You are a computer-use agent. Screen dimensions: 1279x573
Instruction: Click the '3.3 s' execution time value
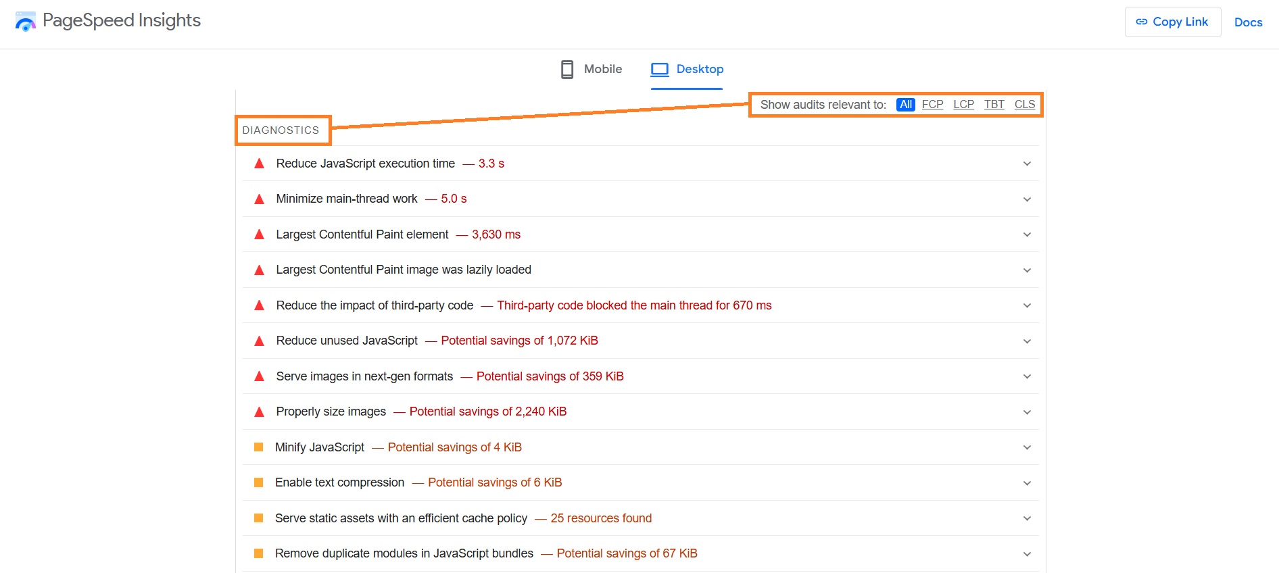[491, 164]
